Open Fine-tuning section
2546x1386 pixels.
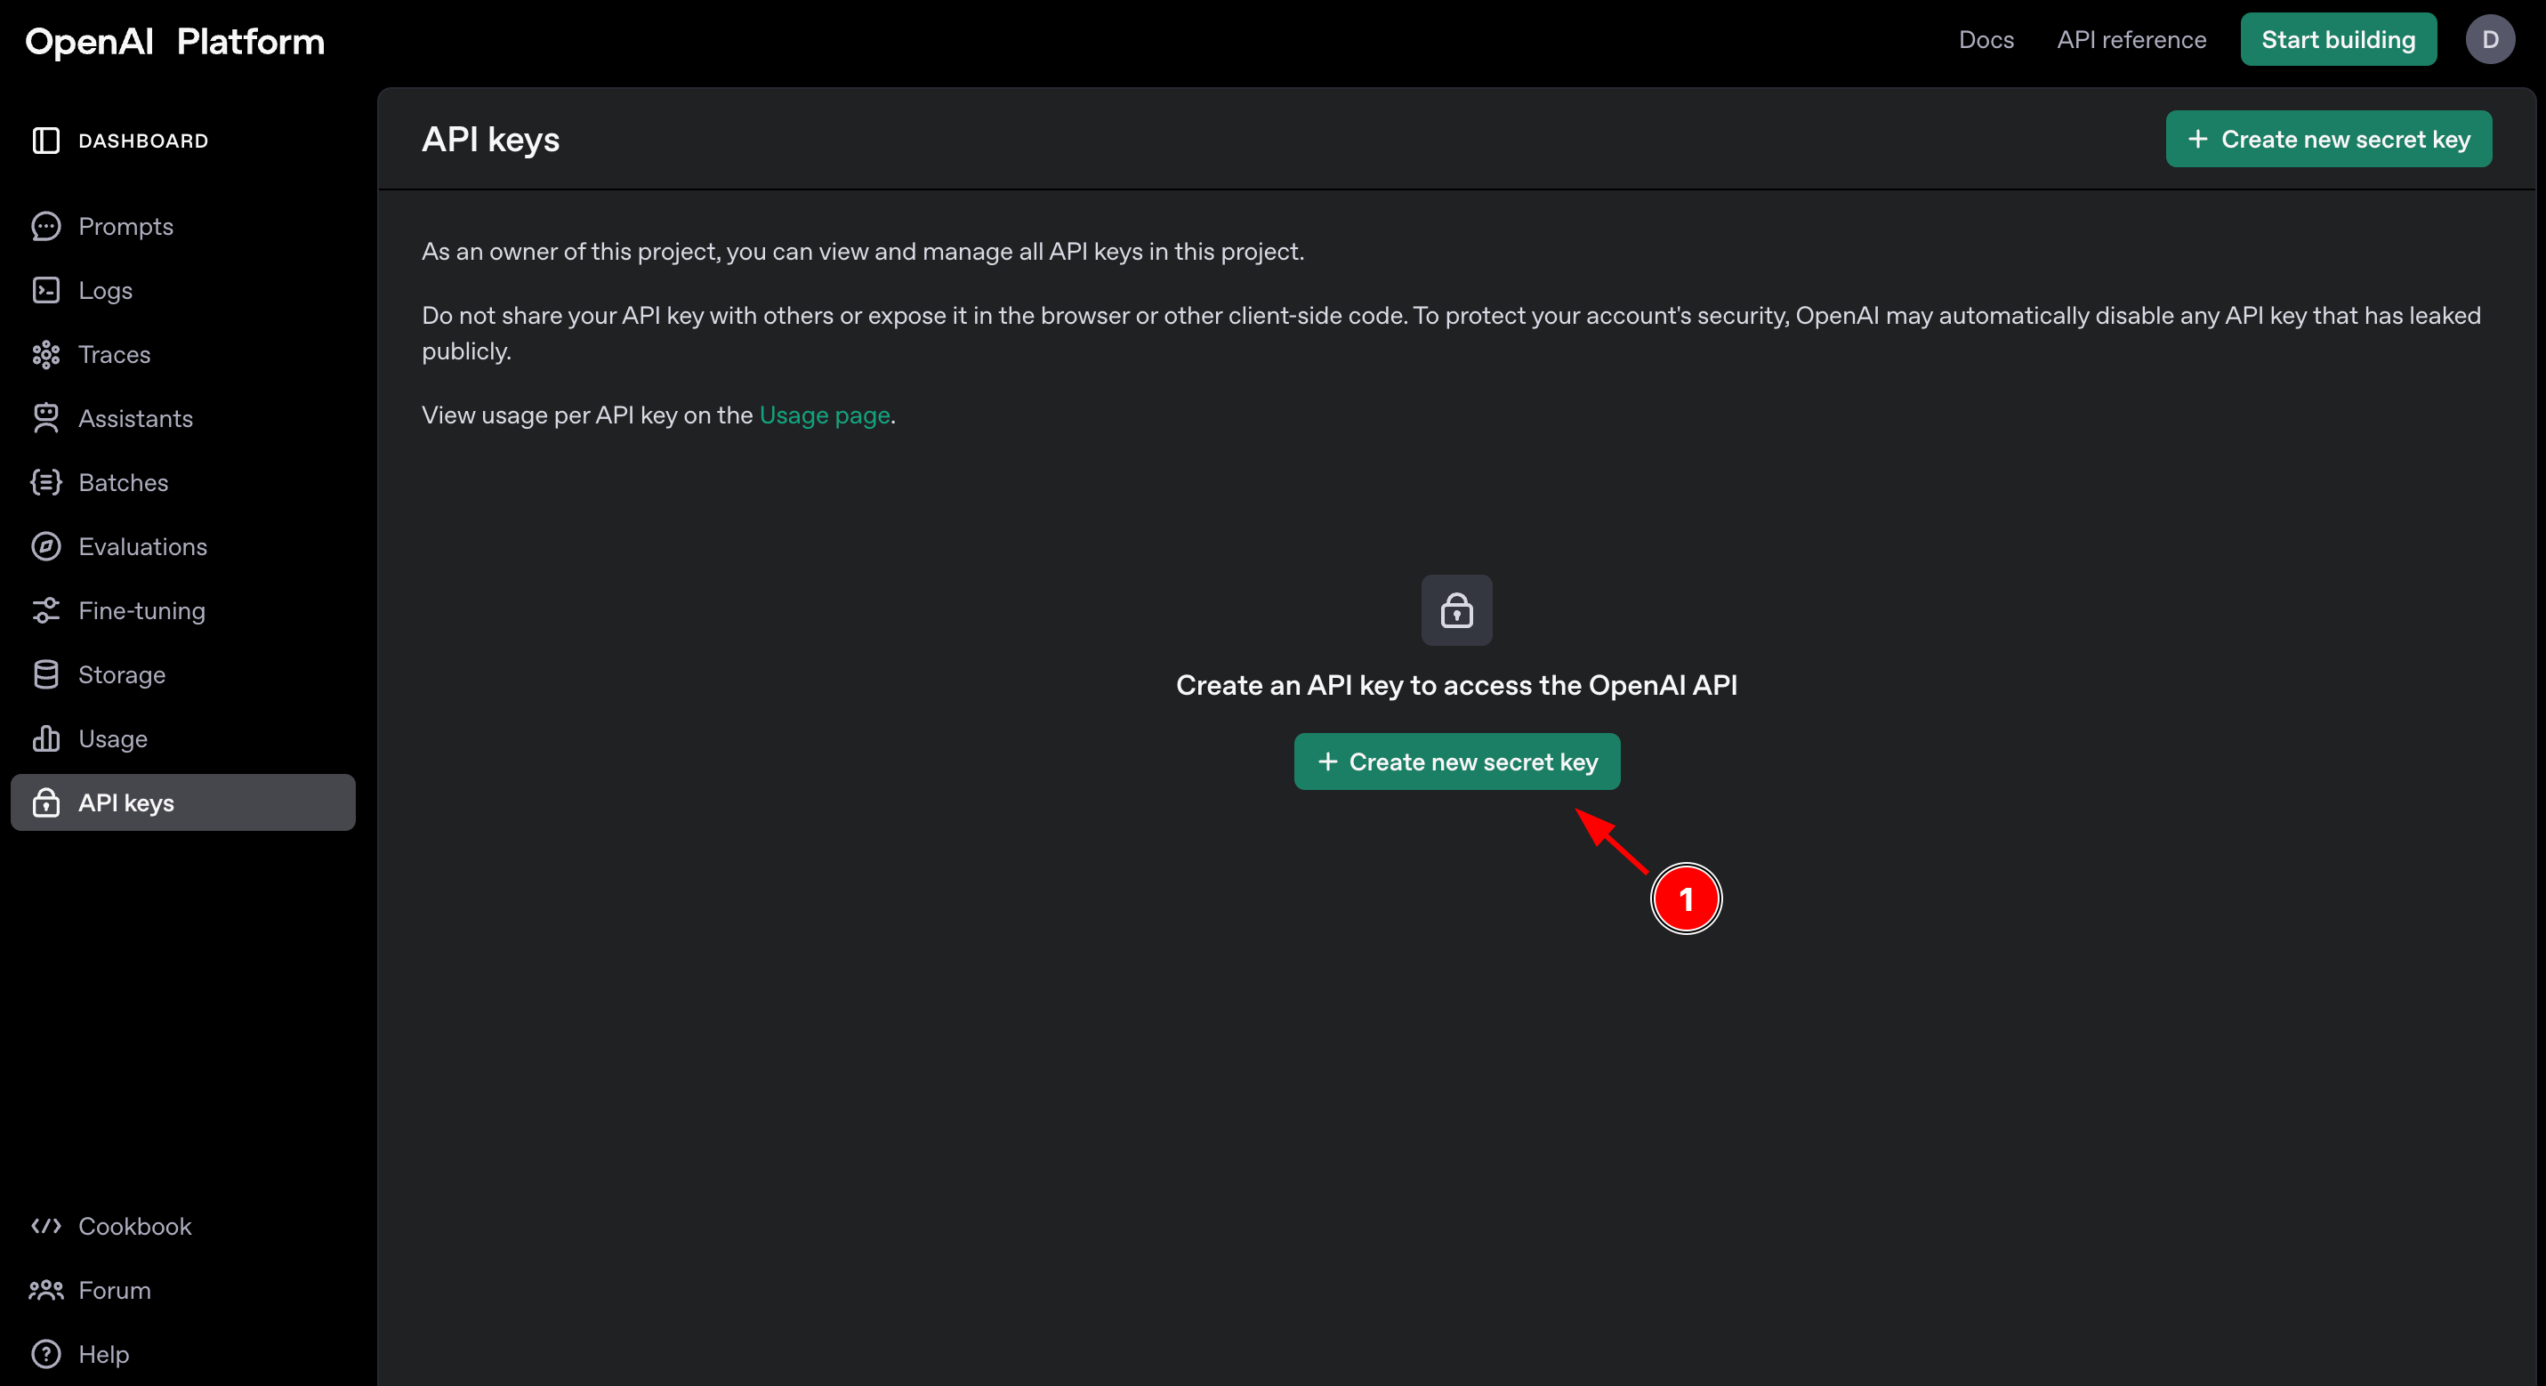183,611
